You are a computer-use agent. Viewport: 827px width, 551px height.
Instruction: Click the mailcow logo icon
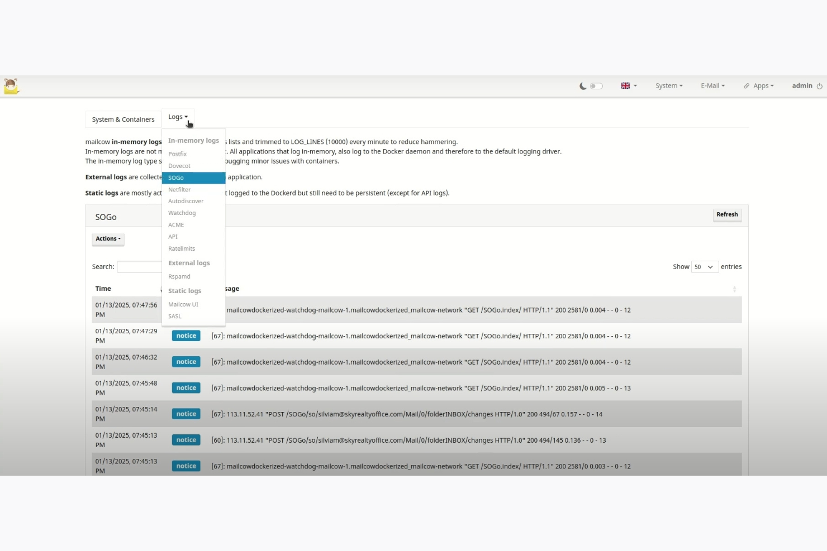(x=11, y=86)
